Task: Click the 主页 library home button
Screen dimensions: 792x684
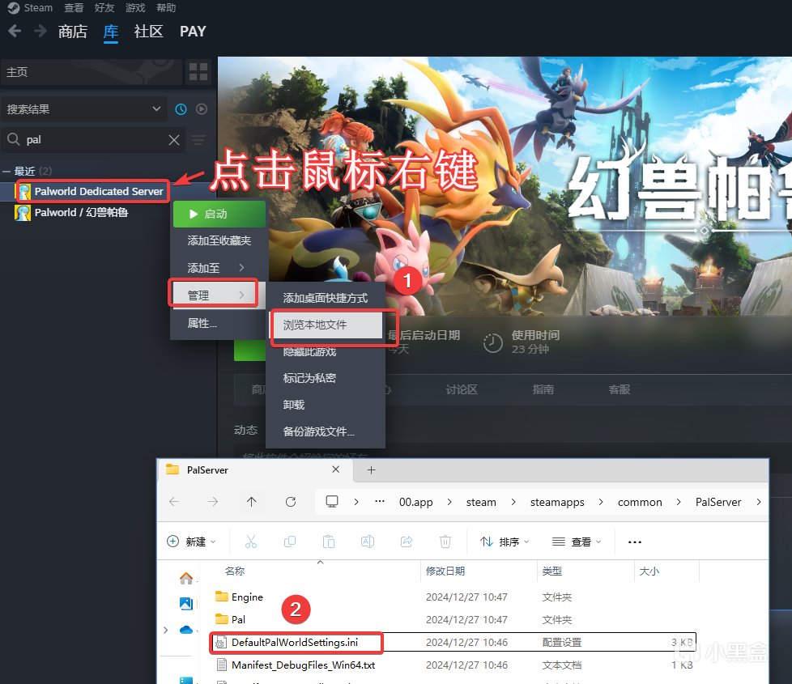Action: coord(91,72)
